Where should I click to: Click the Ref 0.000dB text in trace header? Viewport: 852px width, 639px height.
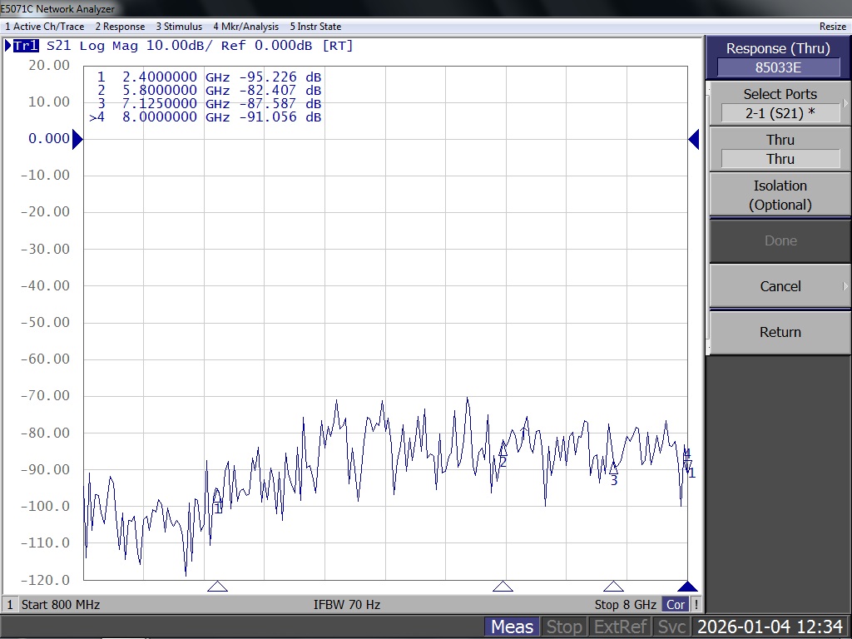coord(266,46)
